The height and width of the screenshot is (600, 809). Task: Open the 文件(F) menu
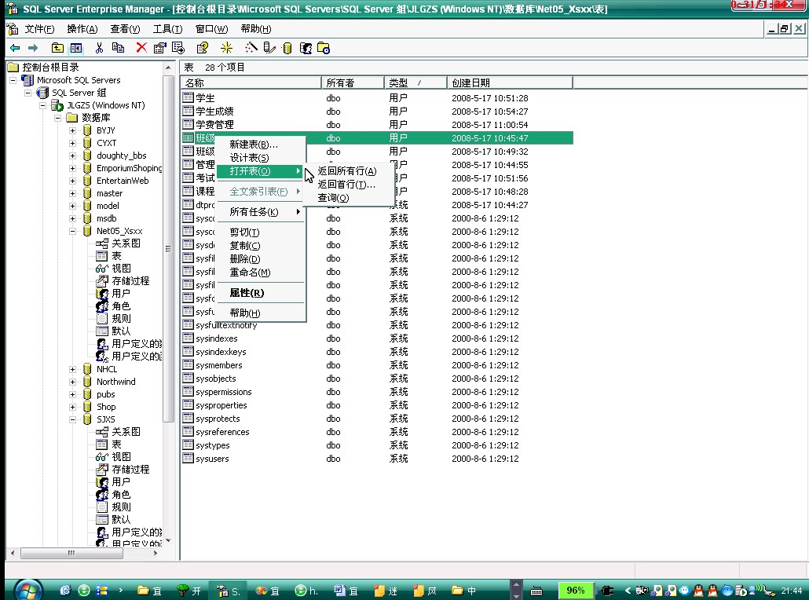coord(39,29)
